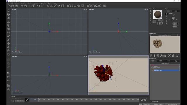Click the timeline current-time marker
Image resolution: width=187 pixels, height=105 pixels.
pos(39,99)
